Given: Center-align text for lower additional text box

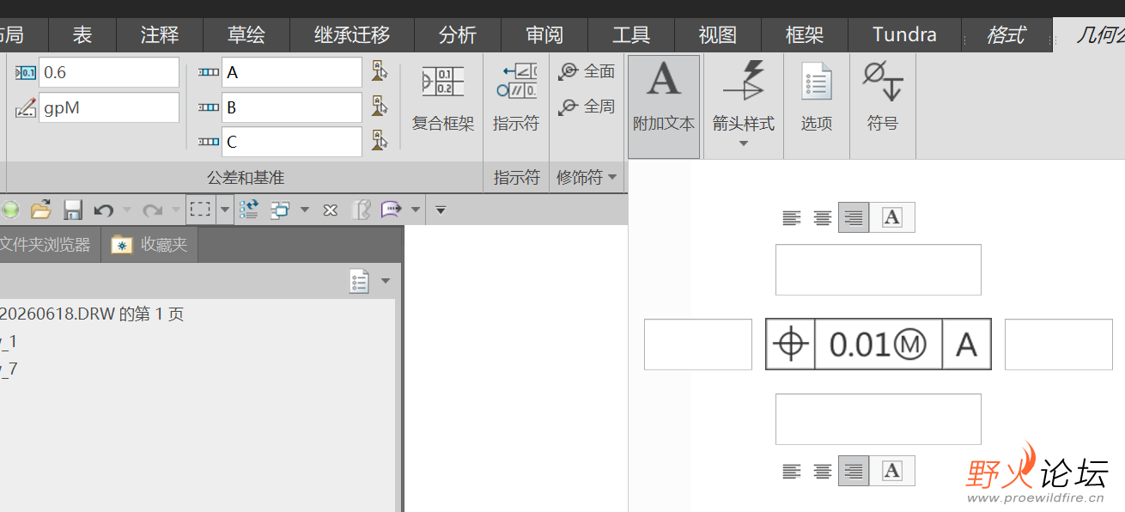Looking at the screenshot, I should 823,471.
